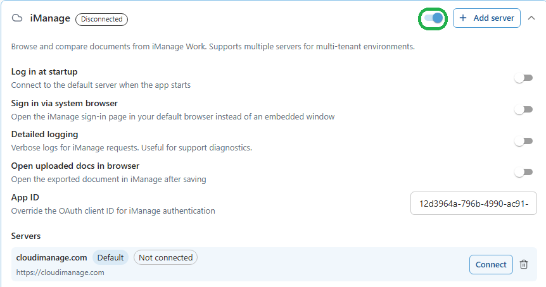Click 'Browse and compare documents' description text
546x287 pixels.
213,47
